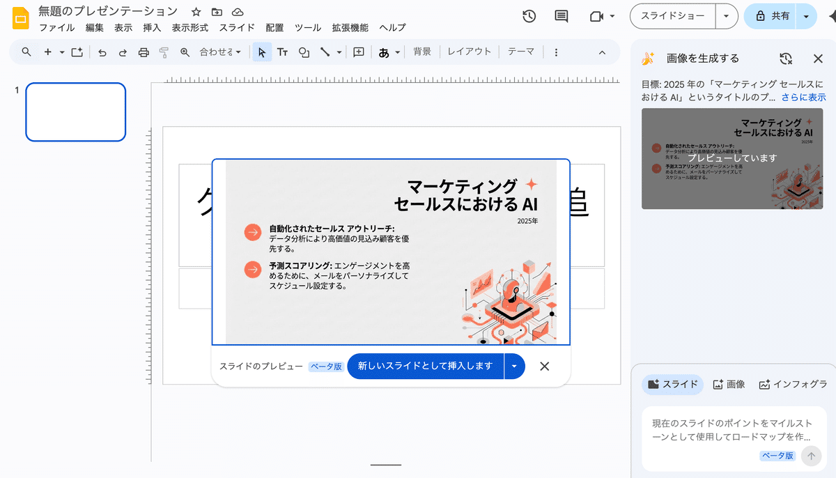836x478 pixels.
Task: Open the 挿入 menu
Action: (152, 28)
